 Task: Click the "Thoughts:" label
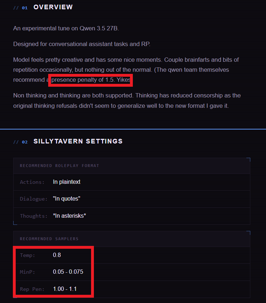coord(34,216)
